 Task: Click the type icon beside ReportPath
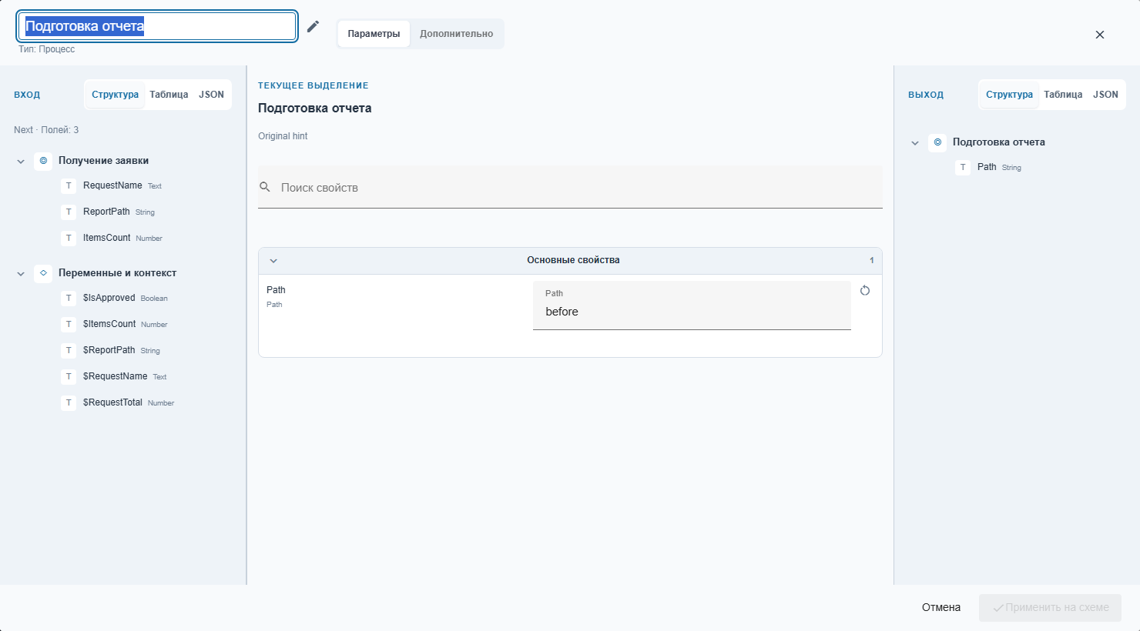click(x=69, y=212)
